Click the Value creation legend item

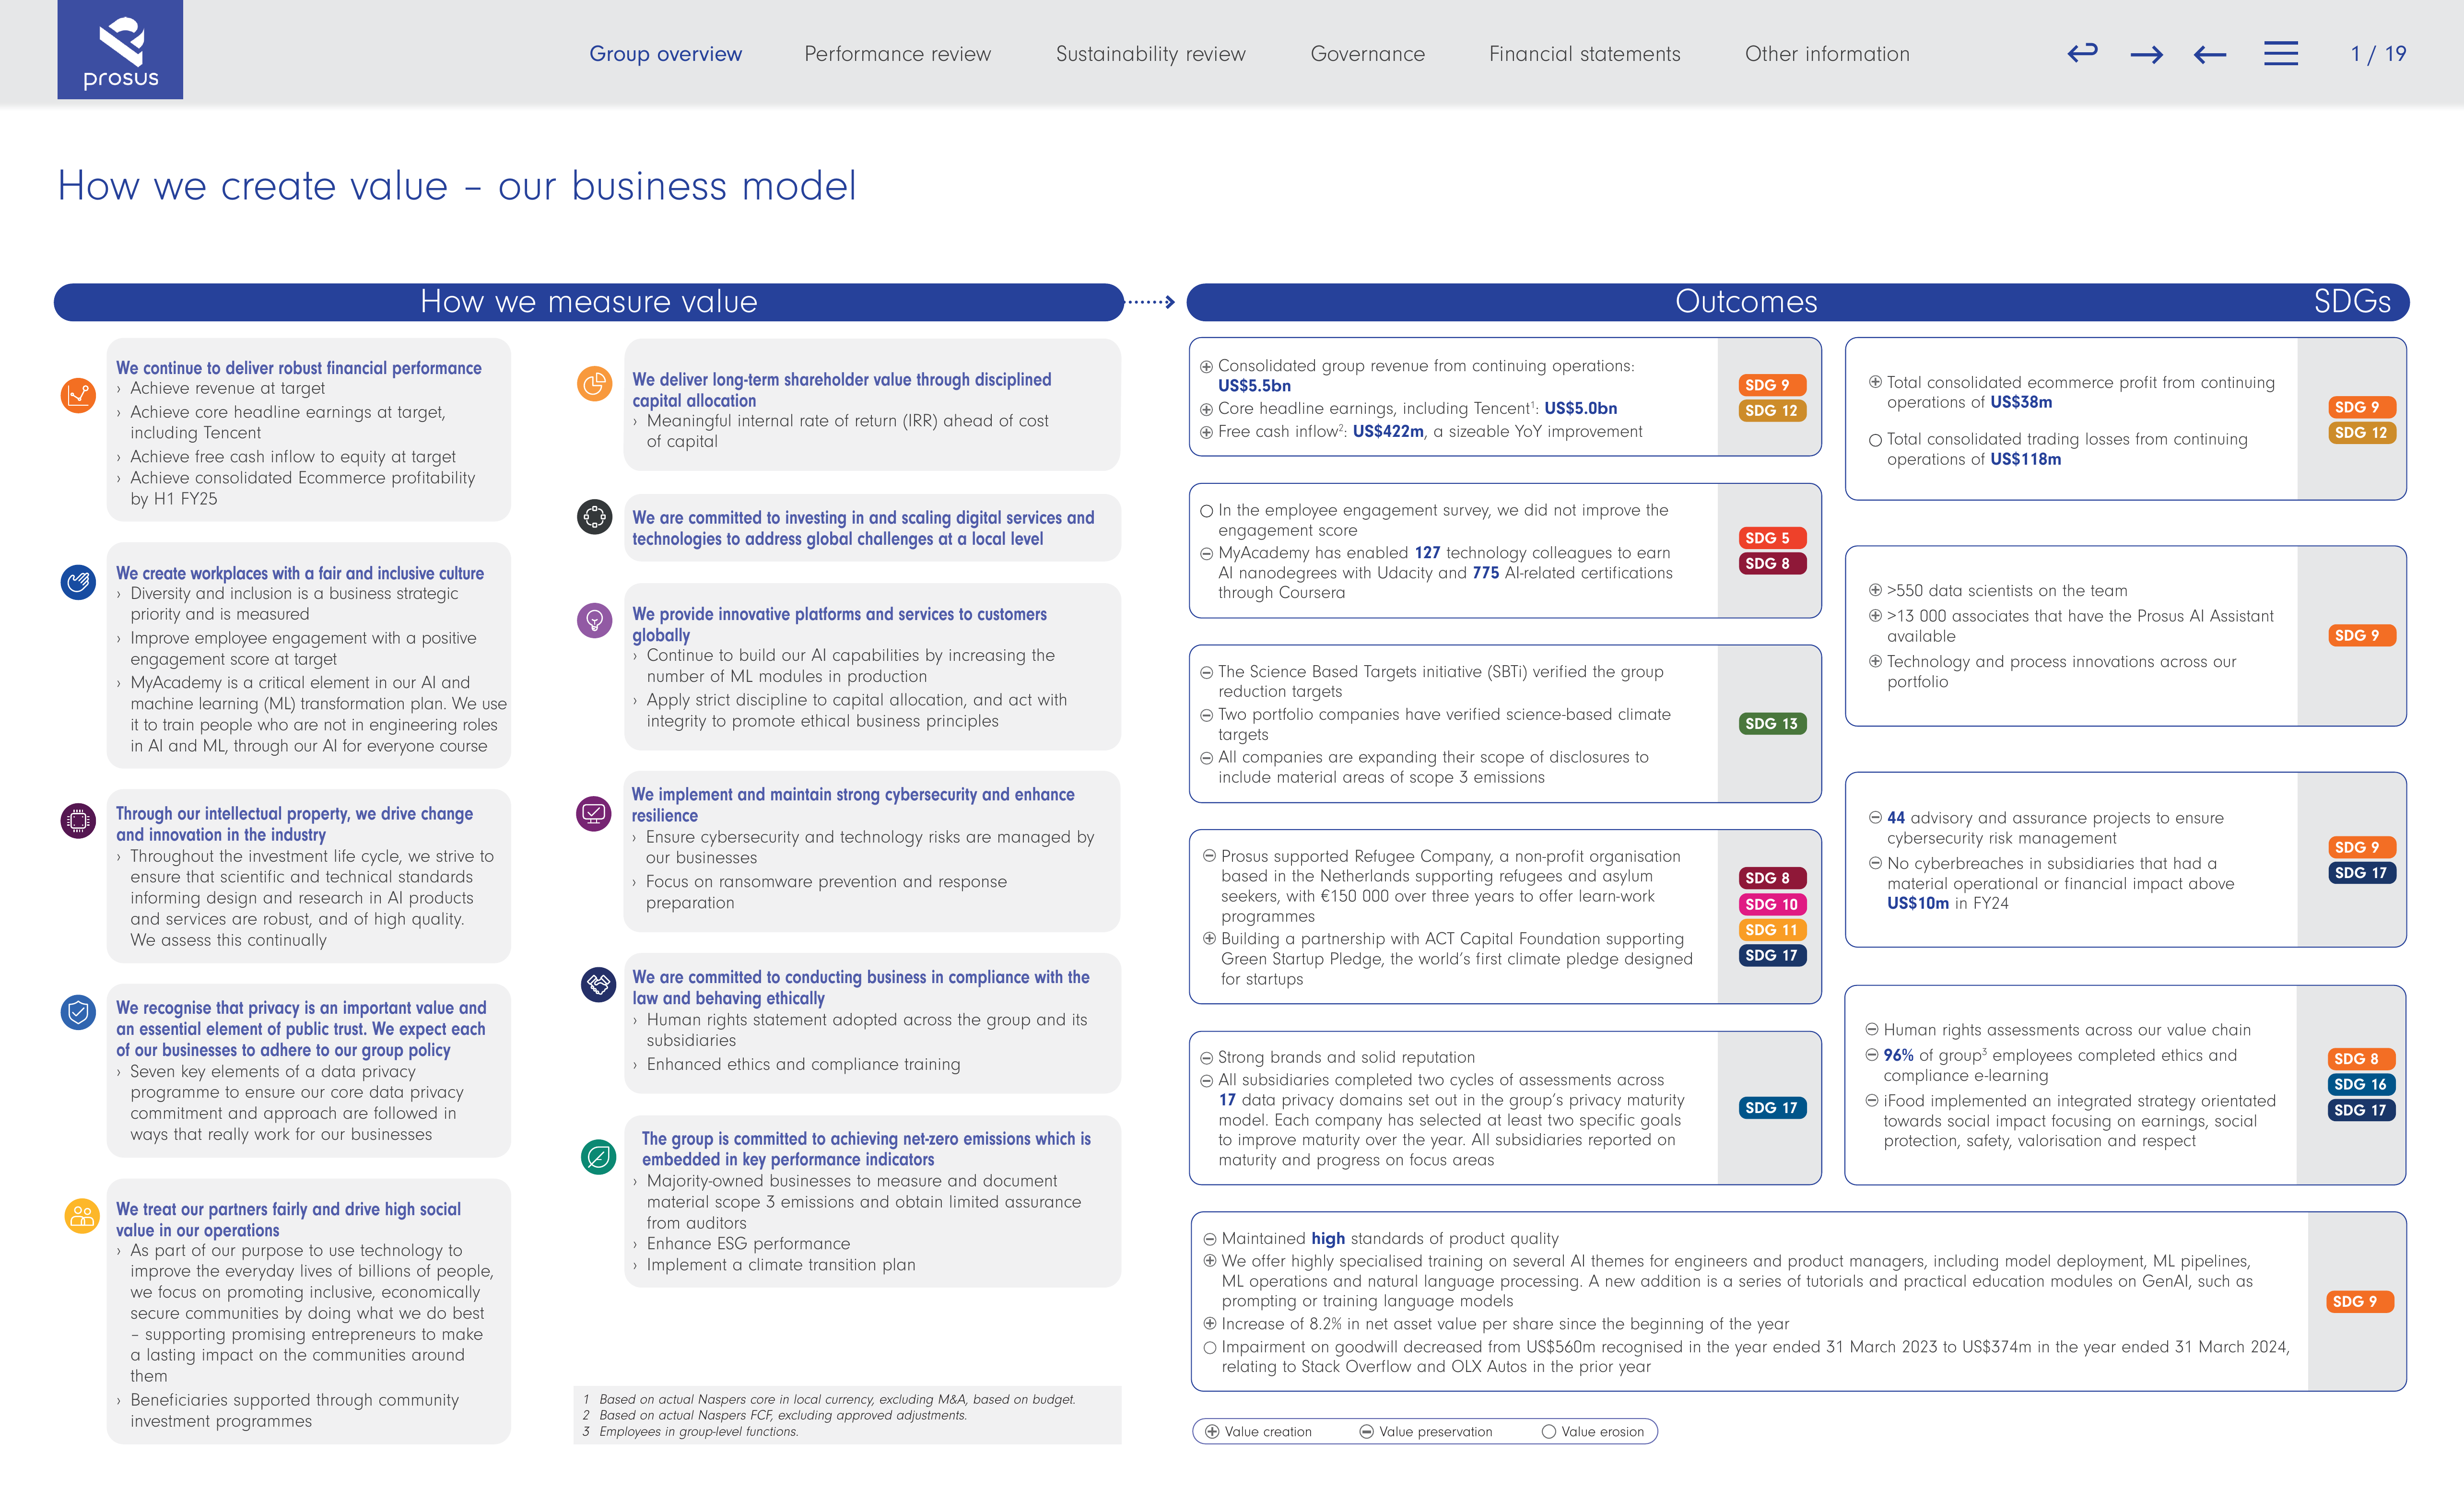[1258, 1431]
